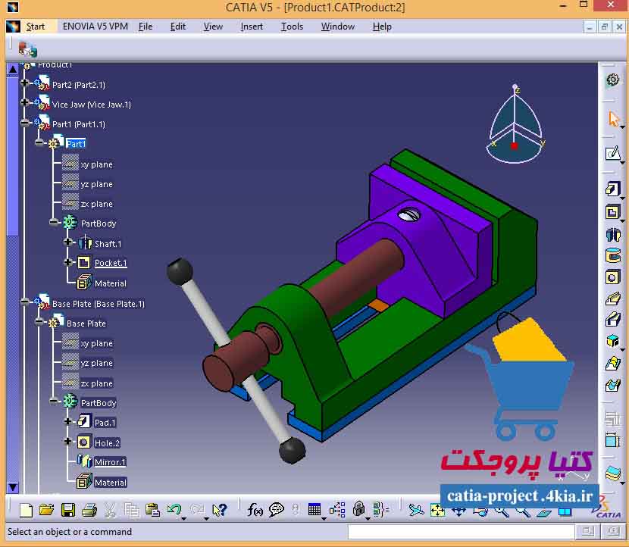629x547 pixels.
Task: Open the Edit menu
Action: tap(177, 27)
